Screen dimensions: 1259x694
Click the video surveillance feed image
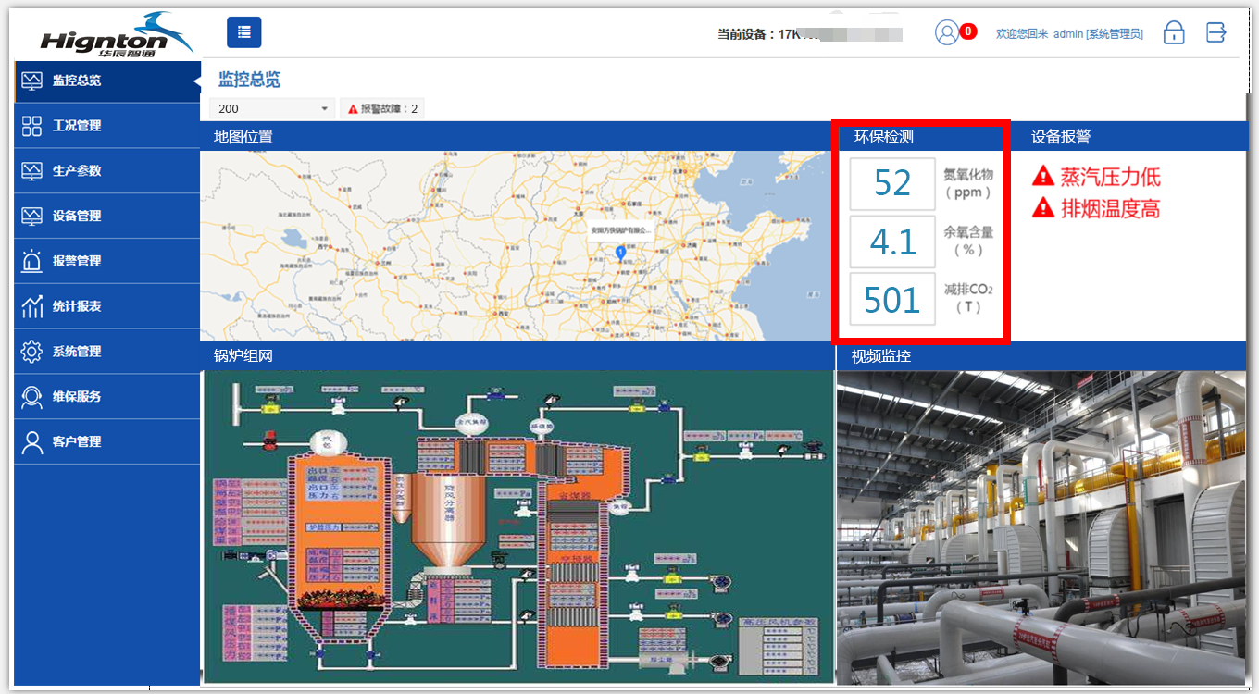coord(1041,527)
